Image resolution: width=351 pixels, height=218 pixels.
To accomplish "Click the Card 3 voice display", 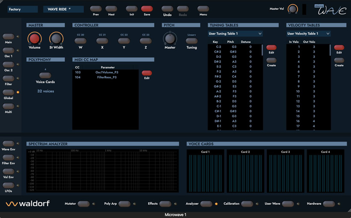I will coord(286,171).
